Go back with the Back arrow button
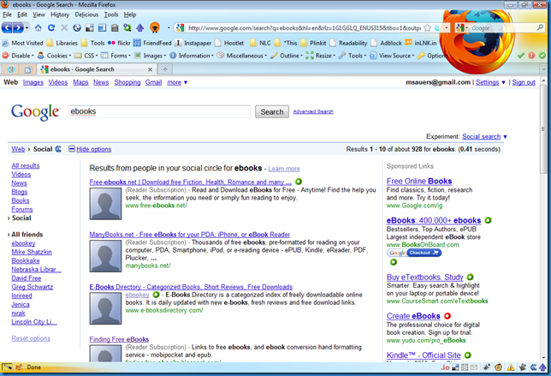This screenshot has width=551, height=376. click(7, 27)
